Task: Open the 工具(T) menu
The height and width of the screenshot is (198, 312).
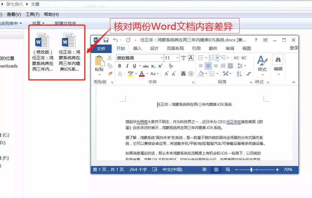Action: (x=33, y=14)
